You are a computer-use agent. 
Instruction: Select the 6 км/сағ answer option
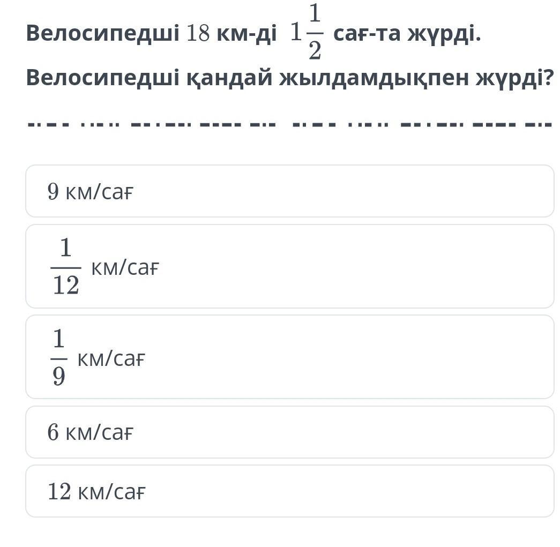pyautogui.click(x=289, y=432)
